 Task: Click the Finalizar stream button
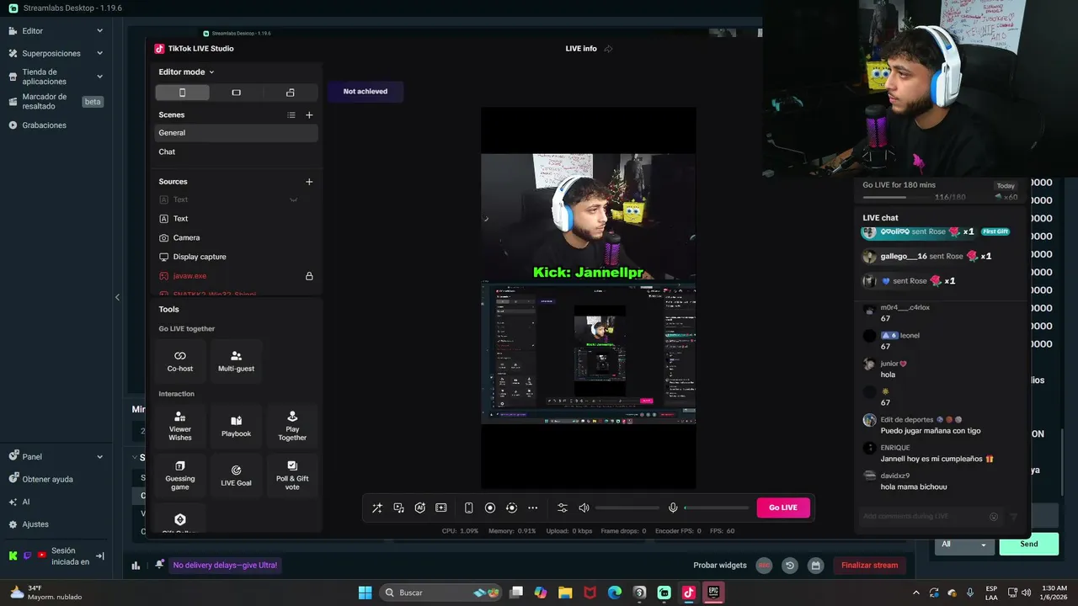(870, 566)
